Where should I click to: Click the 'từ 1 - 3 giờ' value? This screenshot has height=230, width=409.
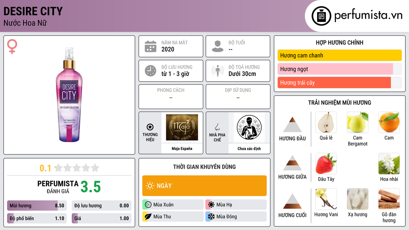click(x=175, y=74)
